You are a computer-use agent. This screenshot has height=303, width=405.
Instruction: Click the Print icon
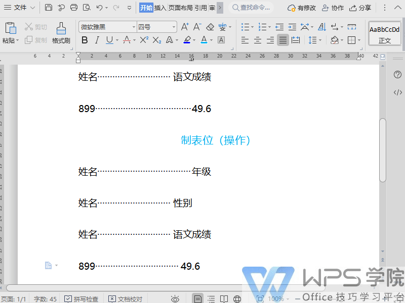coord(74,8)
